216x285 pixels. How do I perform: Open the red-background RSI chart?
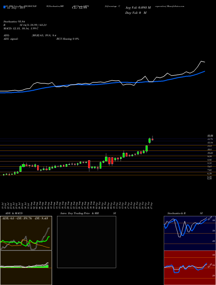190,268
